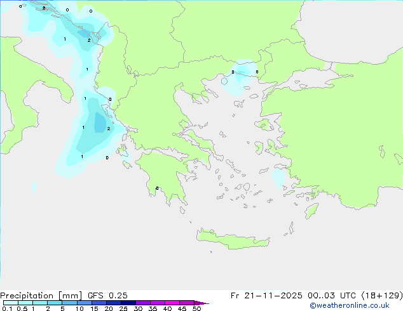Click the purple arrow above 50 mm
The width and height of the screenshot is (403, 311).
[201, 303]
